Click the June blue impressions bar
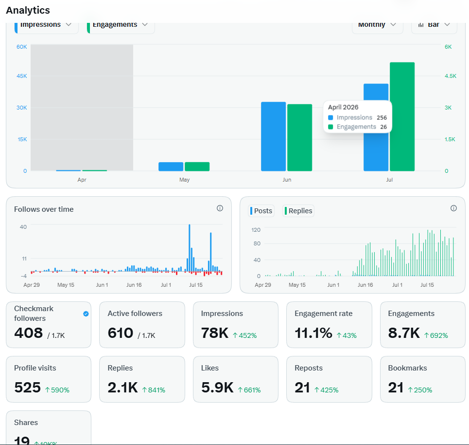Image resolution: width=469 pixels, height=445 pixels. (x=274, y=136)
